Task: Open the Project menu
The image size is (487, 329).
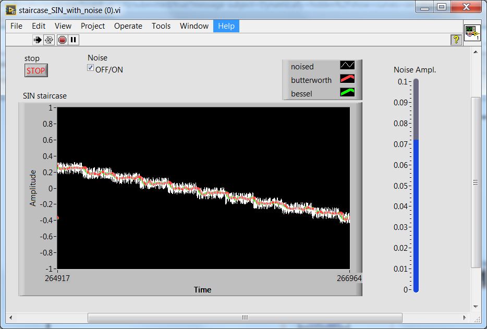Action: tap(93, 26)
